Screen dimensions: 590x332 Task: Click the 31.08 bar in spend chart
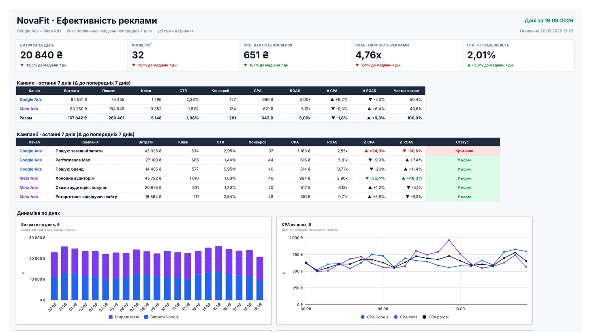pos(64,273)
